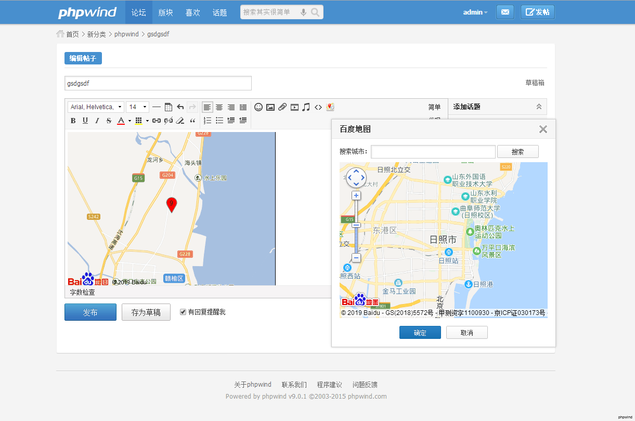Click the insert image icon

pyautogui.click(x=270, y=107)
